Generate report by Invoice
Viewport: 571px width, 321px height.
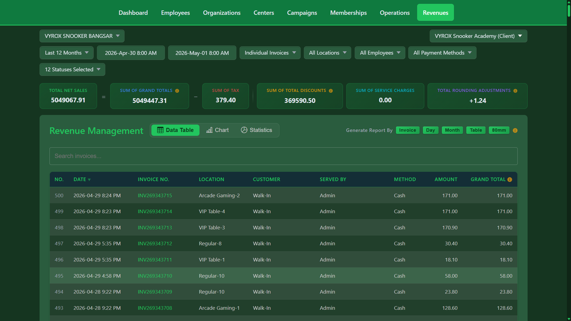(x=408, y=130)
